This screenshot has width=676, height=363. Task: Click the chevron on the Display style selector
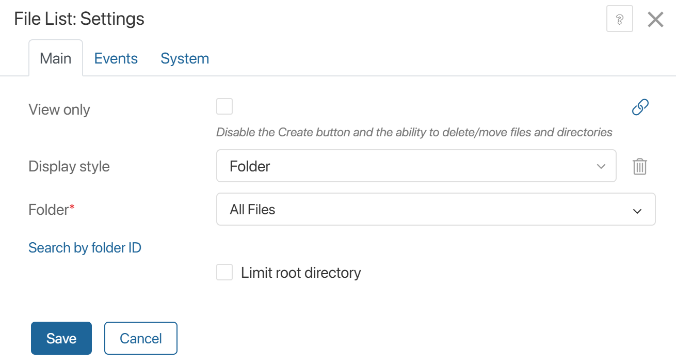[600, 166]
